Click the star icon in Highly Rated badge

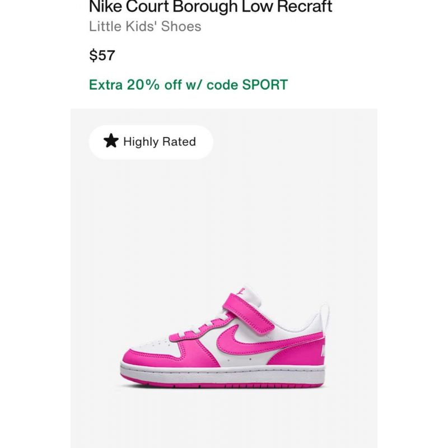111,141
